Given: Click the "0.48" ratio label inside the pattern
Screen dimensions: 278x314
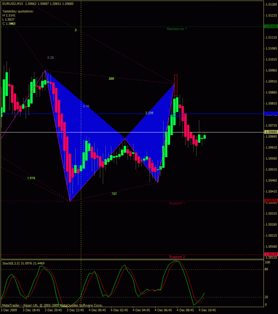Looking at the screenshot, I should tap(86, 106).
